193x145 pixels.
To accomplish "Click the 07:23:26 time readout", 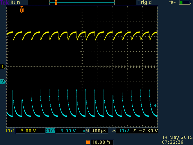I will pos(173,142).
